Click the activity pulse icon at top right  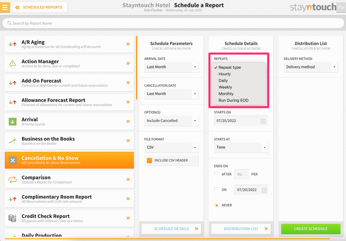tap(341, 7)
